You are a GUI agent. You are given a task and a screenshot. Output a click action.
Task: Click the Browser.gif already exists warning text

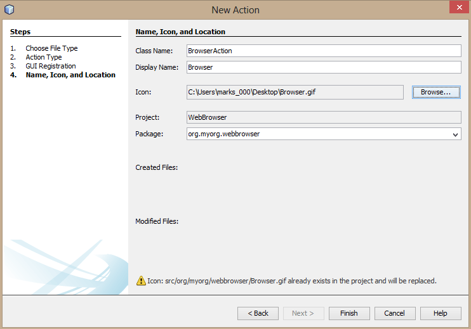pyautogui.click(x=292, y=280)
